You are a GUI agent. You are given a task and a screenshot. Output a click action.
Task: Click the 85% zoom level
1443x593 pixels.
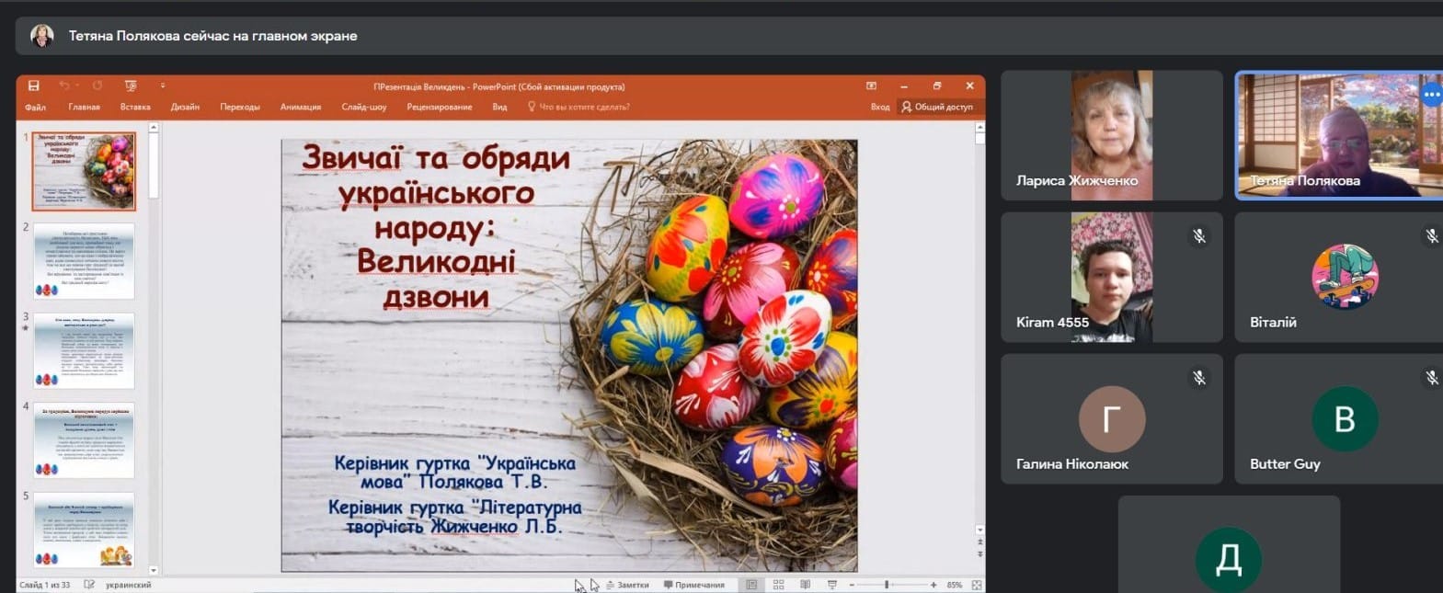click(x=954, y=585)
